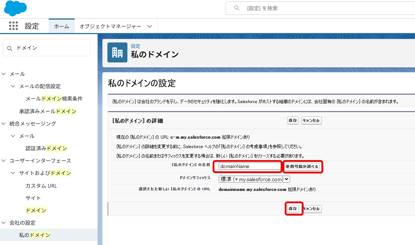415x245 pixels.
Task: Click the ドメインサフィックス field label
Action: [x=195, y=178]
